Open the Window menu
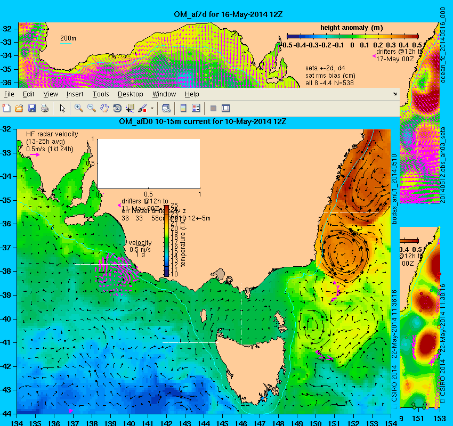Screen dimensions: 453x426 tap(164, 94)
